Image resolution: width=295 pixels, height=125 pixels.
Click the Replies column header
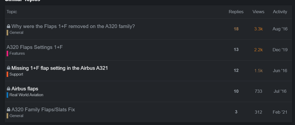pyautogui.click(x=236, y=12)
